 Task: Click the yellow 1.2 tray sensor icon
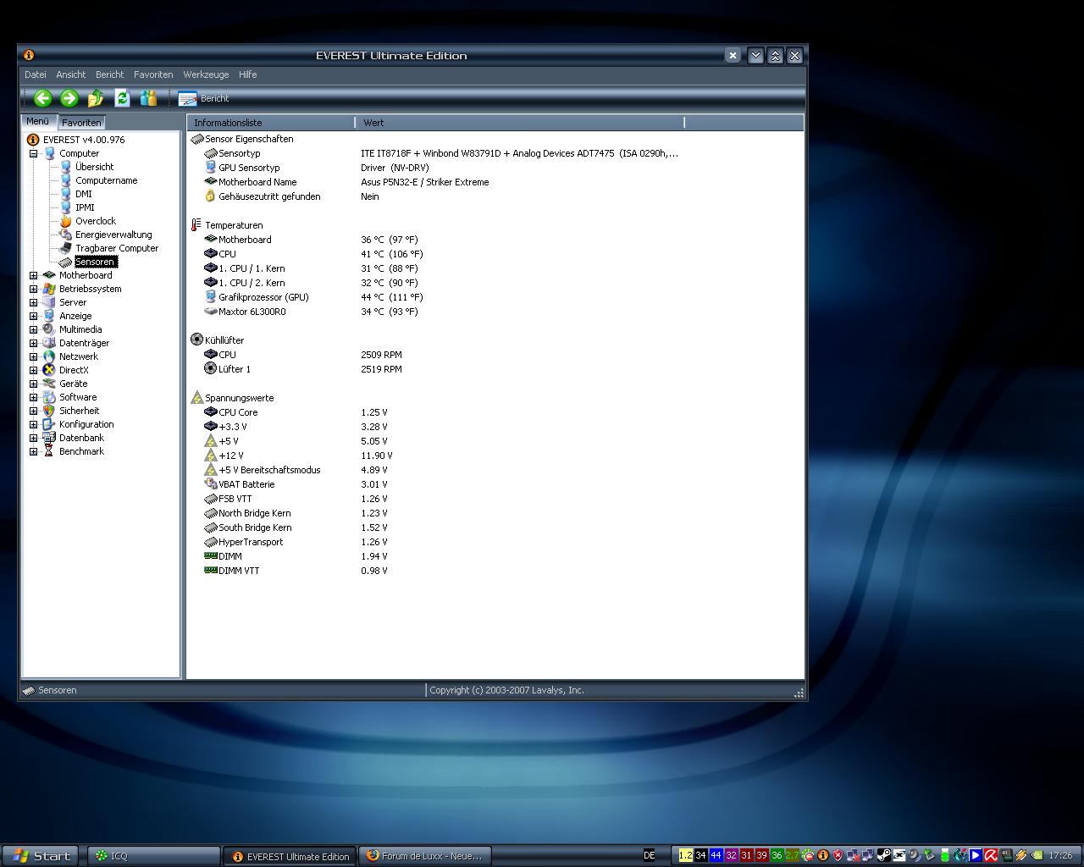(685, 856)
